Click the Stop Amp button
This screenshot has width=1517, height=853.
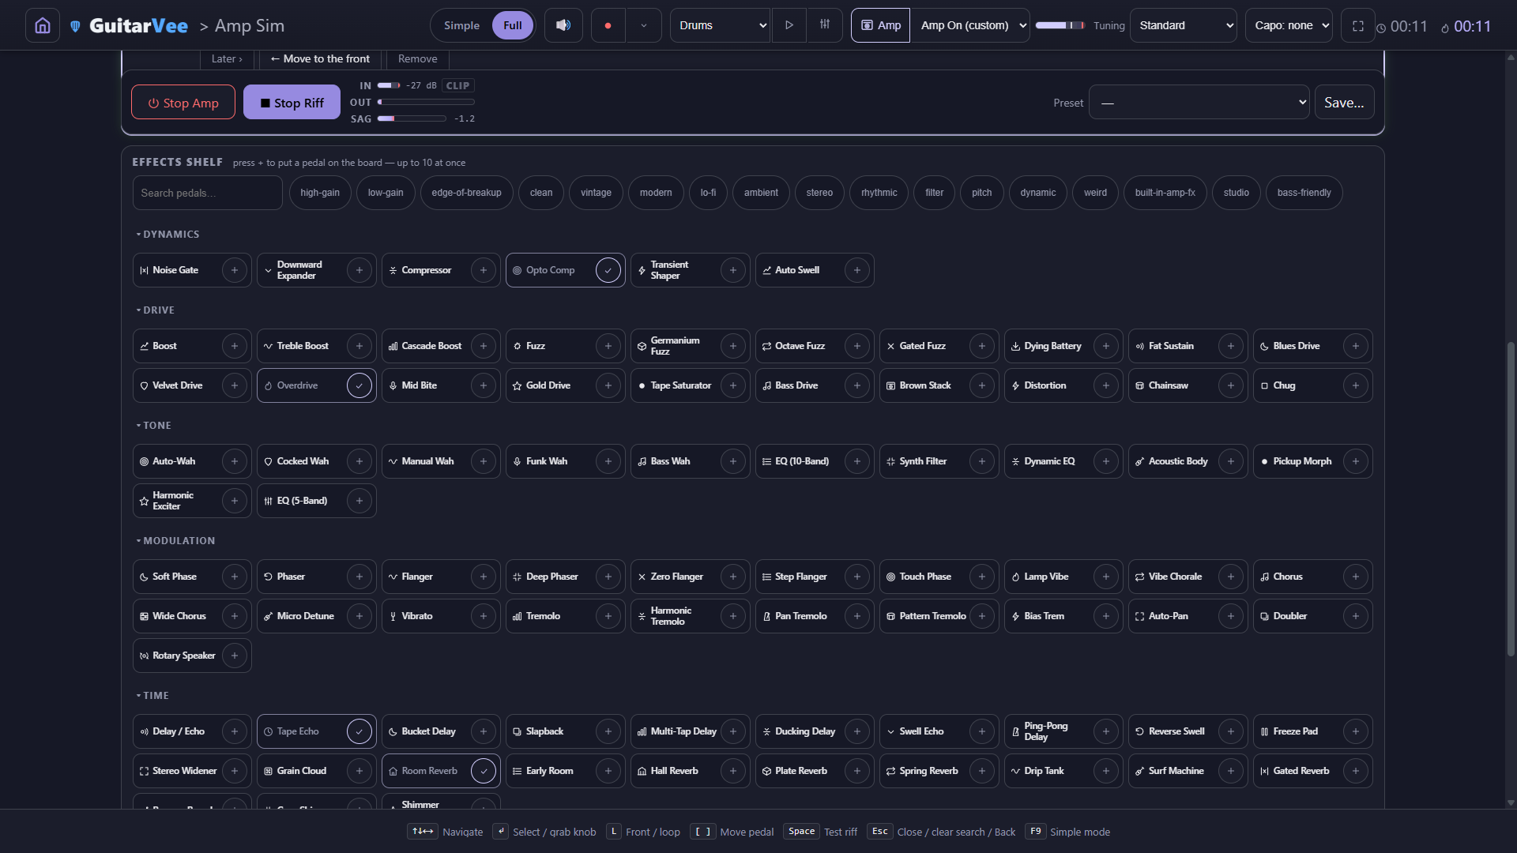coord(183,103)
